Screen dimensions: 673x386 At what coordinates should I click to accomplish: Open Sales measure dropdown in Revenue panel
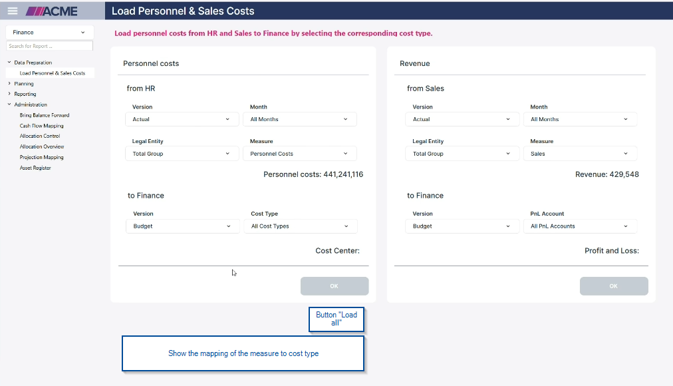coord(580,154)
